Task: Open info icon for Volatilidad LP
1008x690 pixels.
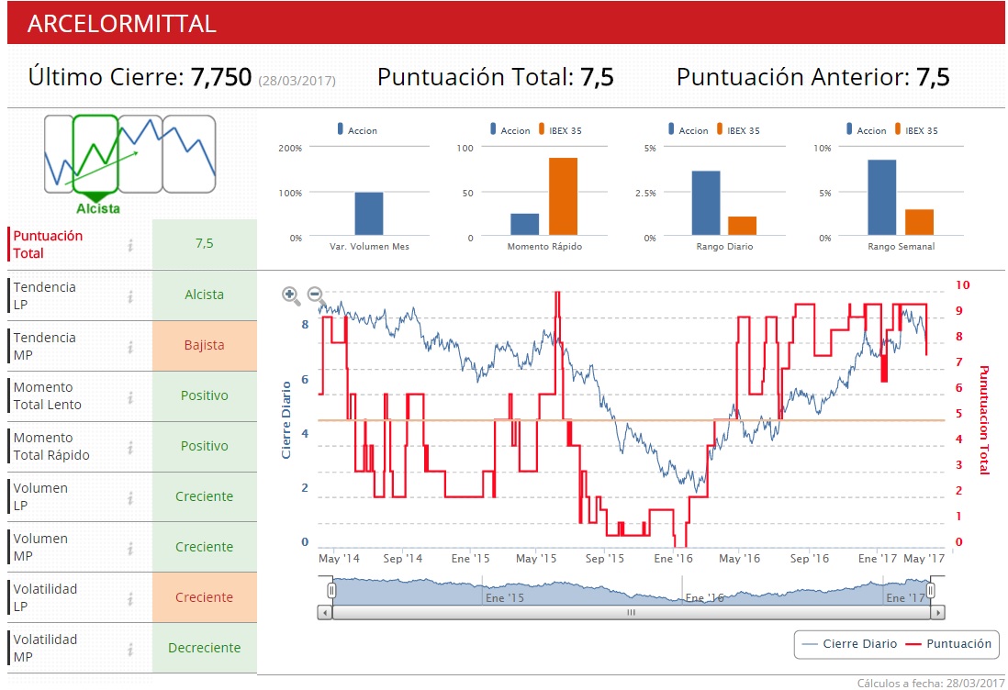Action: 130,599
